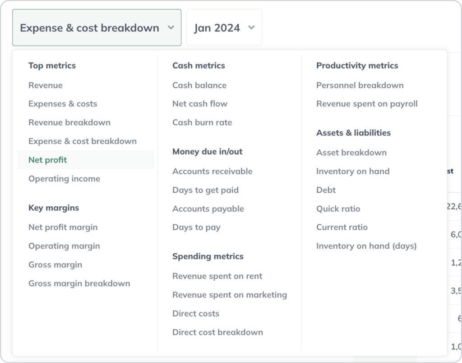Expand the Expense & cost breakdown chevron
Image resolution: width=462 pixels, height=363 pixels.
click(171, 27)
